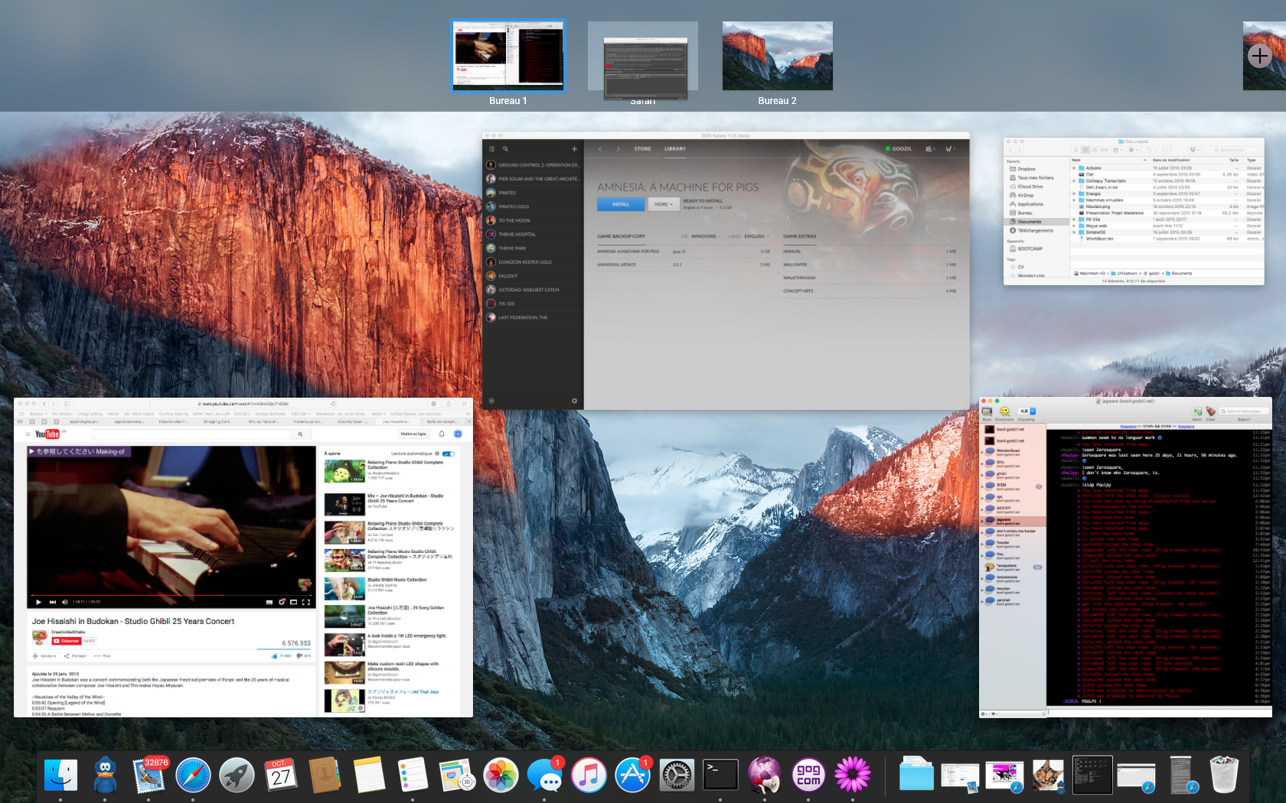Open GOG Galaxy settings gear icon
Image resolution: width=1286 pixels, height=803 pixels.
(574, 401)
